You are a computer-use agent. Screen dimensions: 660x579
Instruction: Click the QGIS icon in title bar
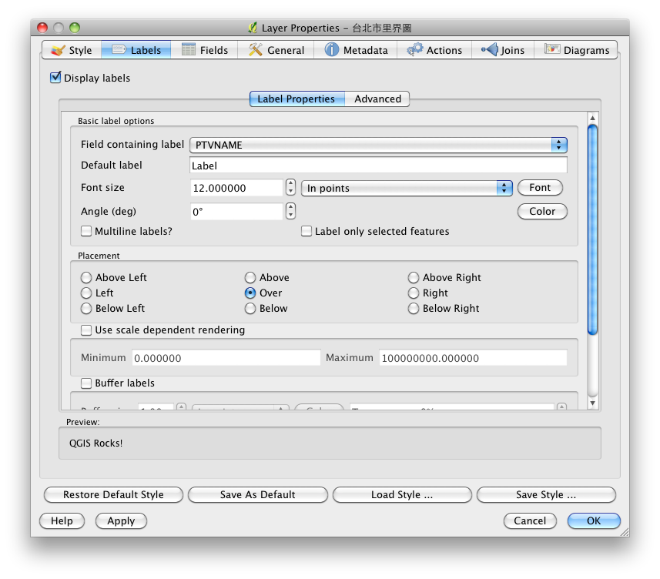coord(252,28)
